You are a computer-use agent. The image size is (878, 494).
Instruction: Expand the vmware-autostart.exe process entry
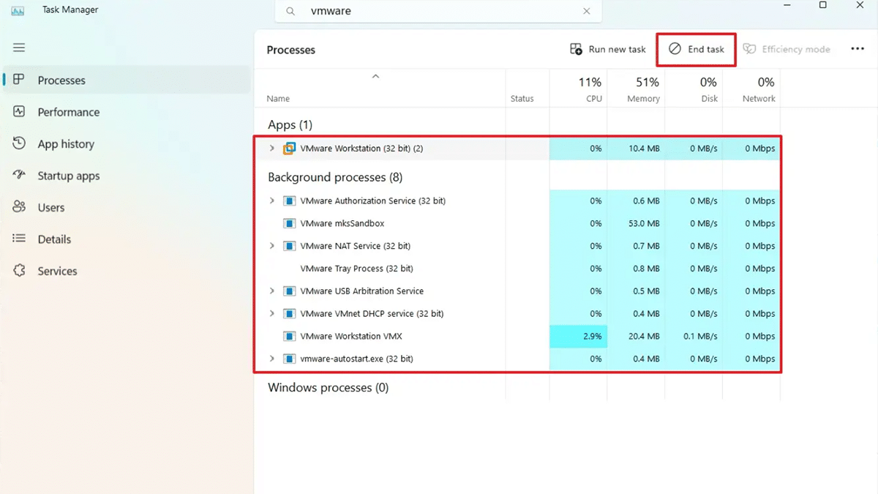pos(271,359)
